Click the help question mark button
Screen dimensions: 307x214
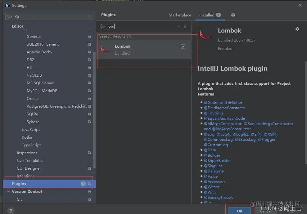(x=11, y=211)
